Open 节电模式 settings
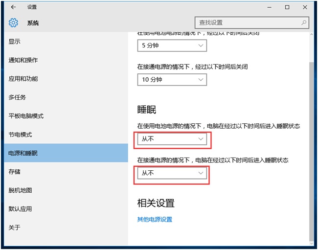Image resolution: width=318 pixels, height=250 pixels. [20, 135]
